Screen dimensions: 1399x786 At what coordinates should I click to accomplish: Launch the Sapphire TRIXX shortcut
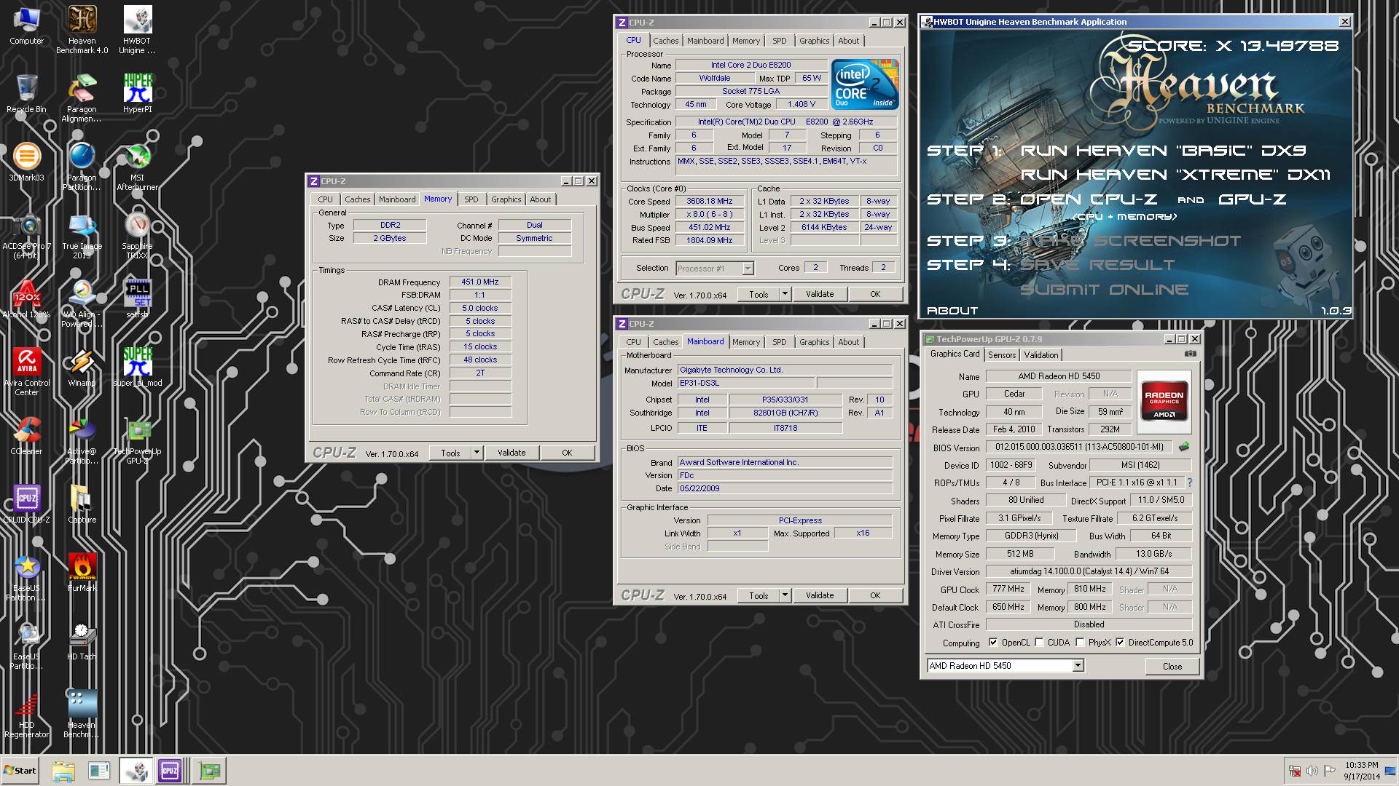pyautogui.click(x=137, y=235)
